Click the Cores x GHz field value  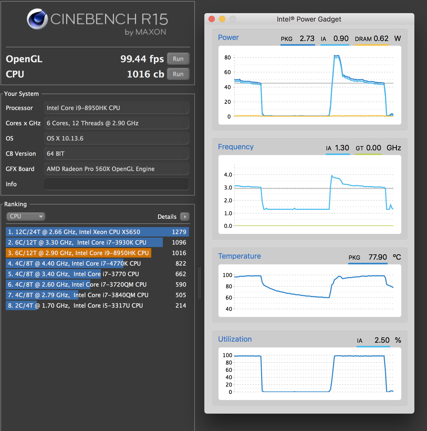coord(116,123)
